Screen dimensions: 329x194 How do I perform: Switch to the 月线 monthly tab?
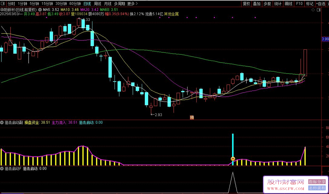tap(108, 4)
